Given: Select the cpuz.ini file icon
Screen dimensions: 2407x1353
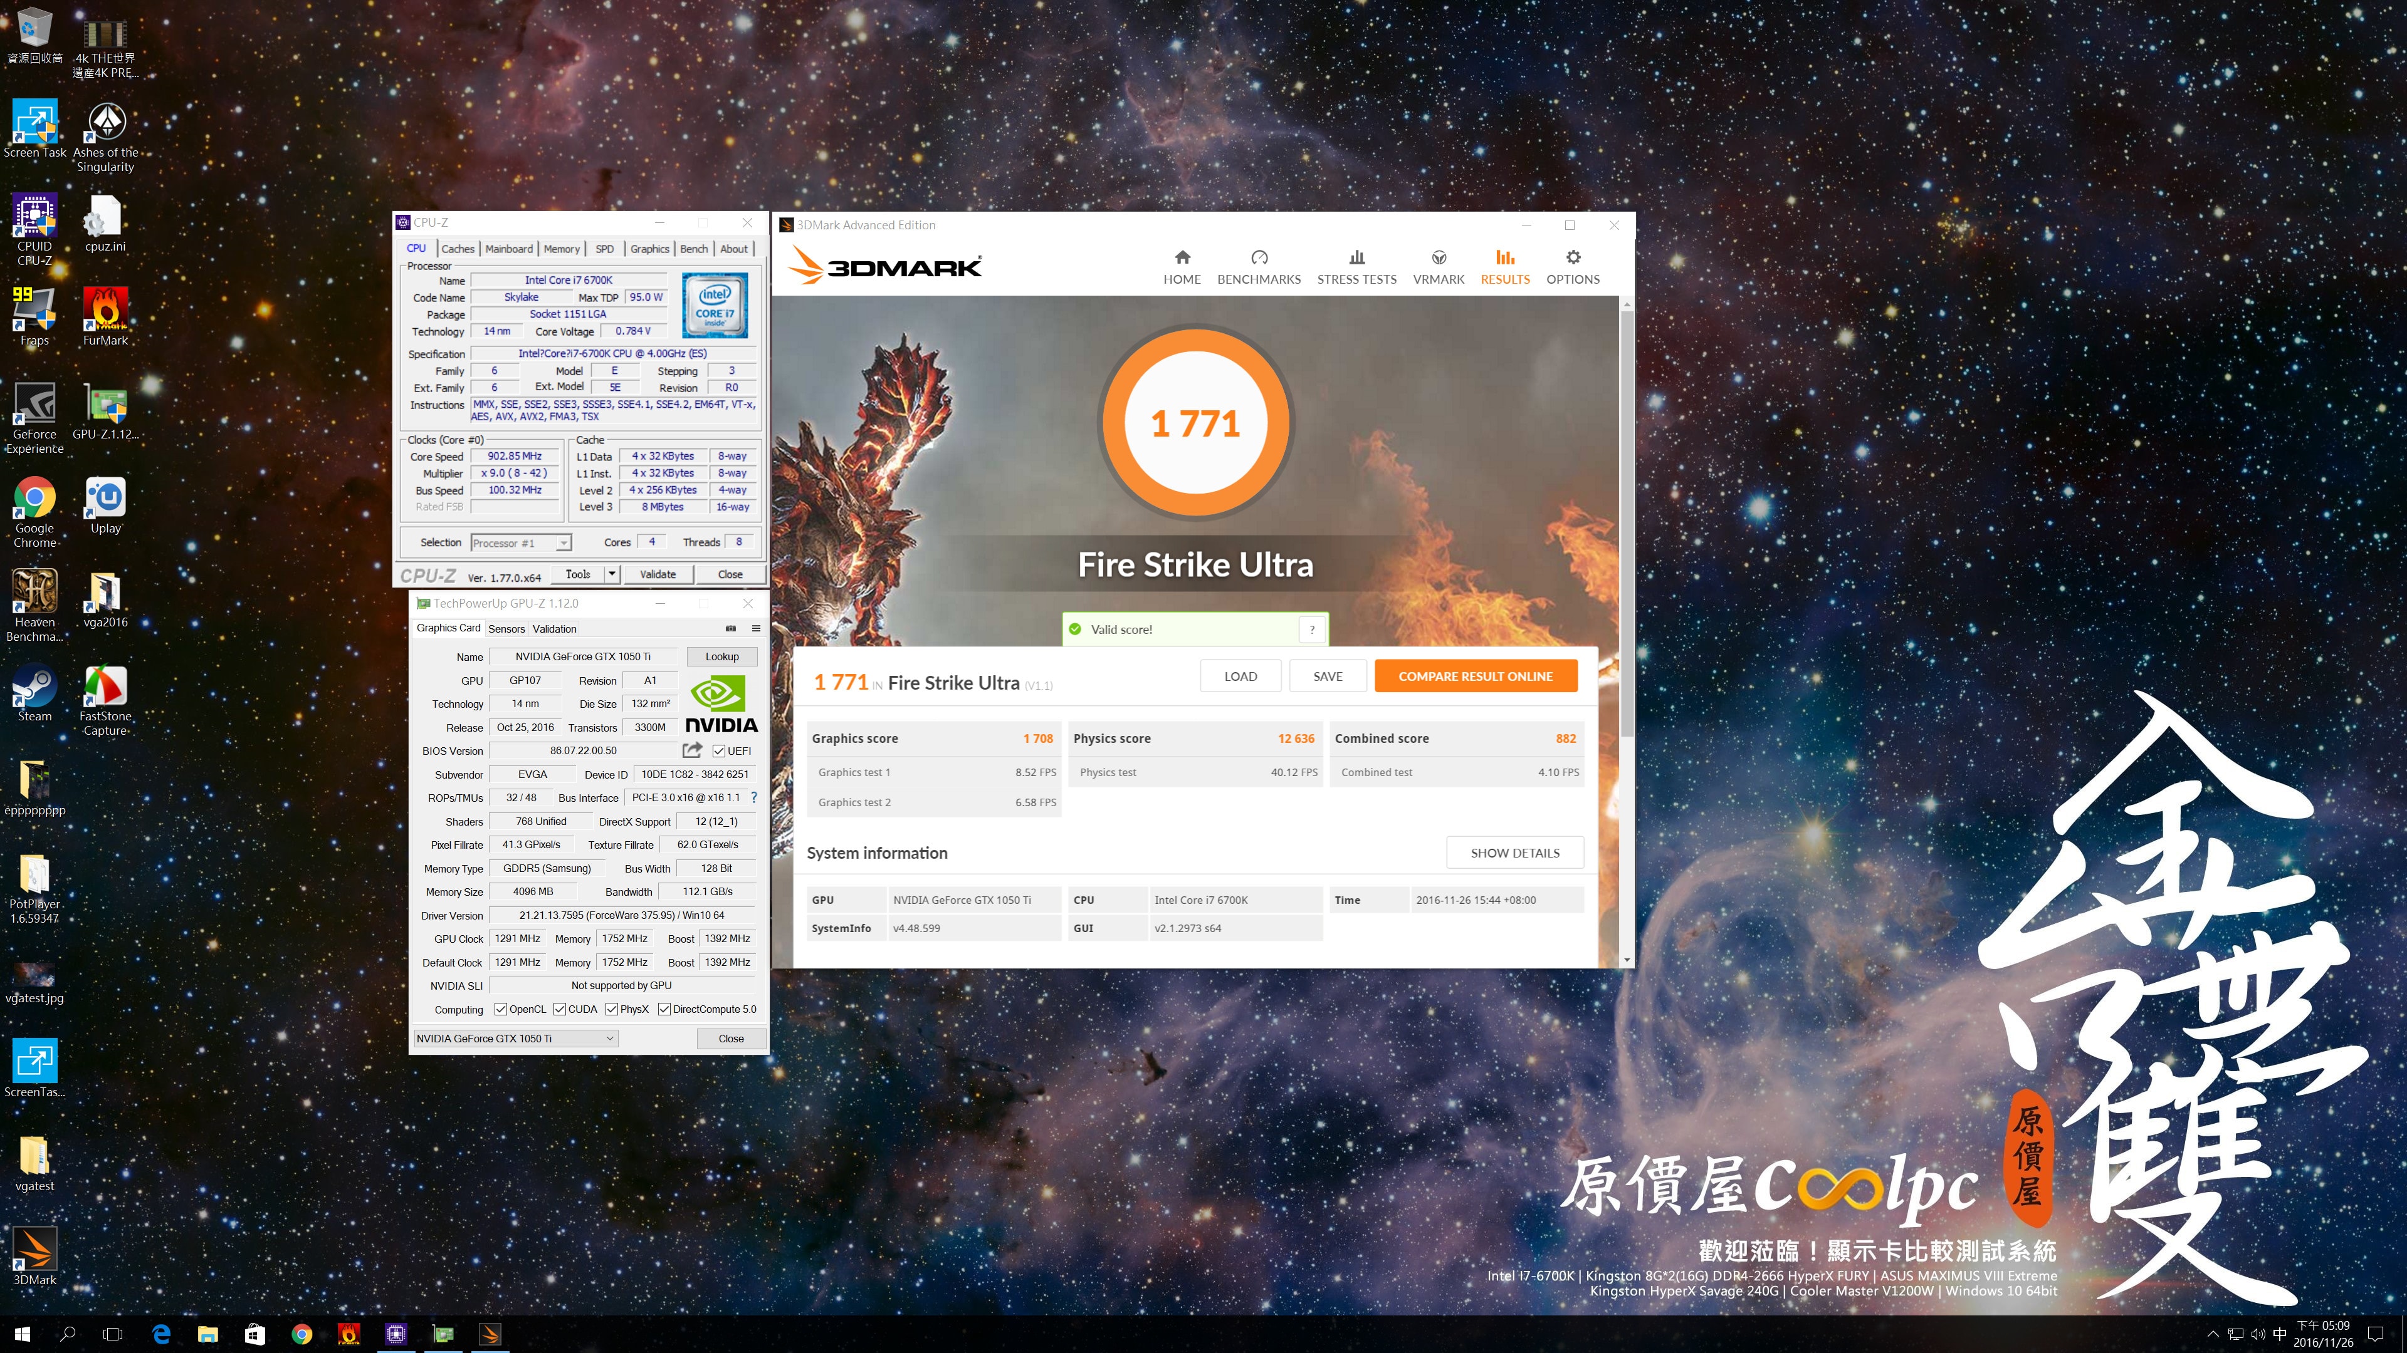Looking at the screenshot, I should point(105,223).
